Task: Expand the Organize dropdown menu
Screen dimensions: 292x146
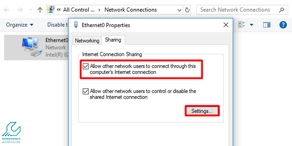Action: tap(19, 25)
